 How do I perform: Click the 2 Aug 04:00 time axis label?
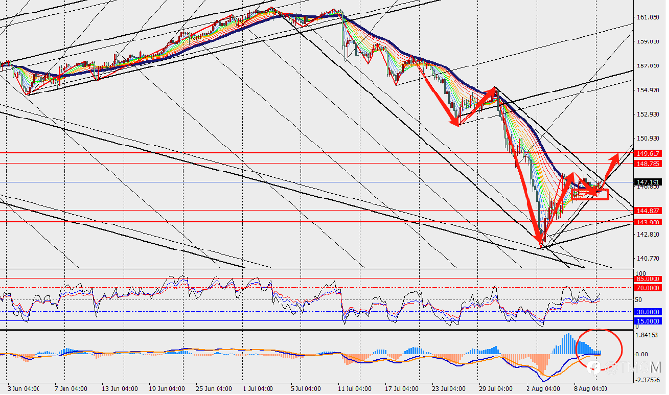(543, 389)
